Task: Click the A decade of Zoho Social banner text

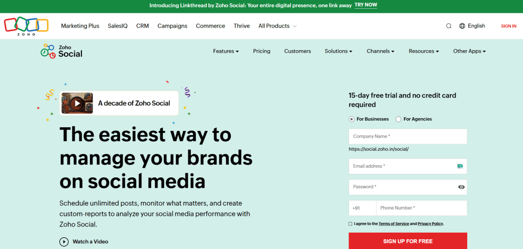Action: pyautogui.click(x=134, y=103)
